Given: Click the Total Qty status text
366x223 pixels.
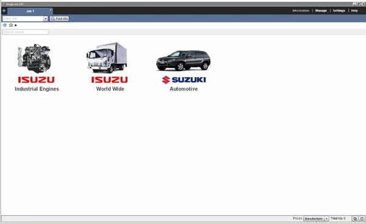Looking at the screenshot, I should click(338, 218).
